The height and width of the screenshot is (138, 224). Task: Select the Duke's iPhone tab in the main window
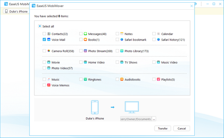[x=16, y=12]
